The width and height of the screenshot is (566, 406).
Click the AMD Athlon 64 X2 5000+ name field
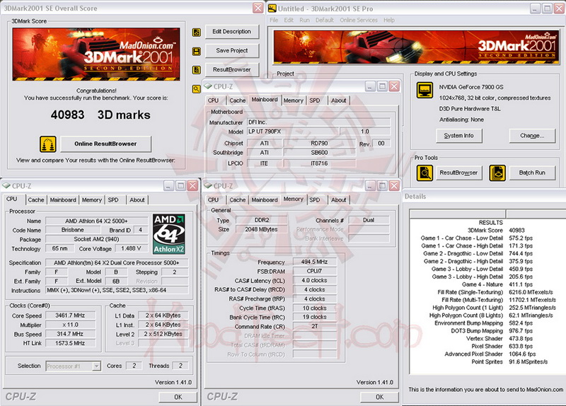coord(96,221)
